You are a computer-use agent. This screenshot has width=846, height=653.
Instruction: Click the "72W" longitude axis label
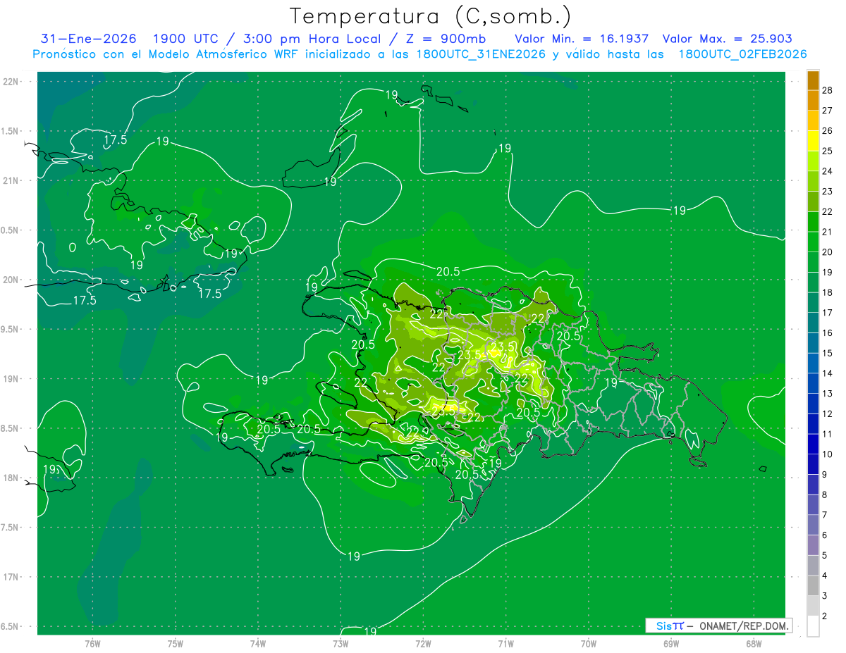pos(423,643)
